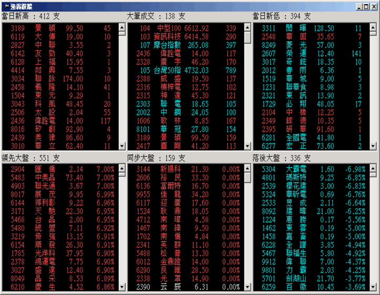
Task: Click scroll-up arrow in 大筆成交 panel
Action: [x=248, y=27]
